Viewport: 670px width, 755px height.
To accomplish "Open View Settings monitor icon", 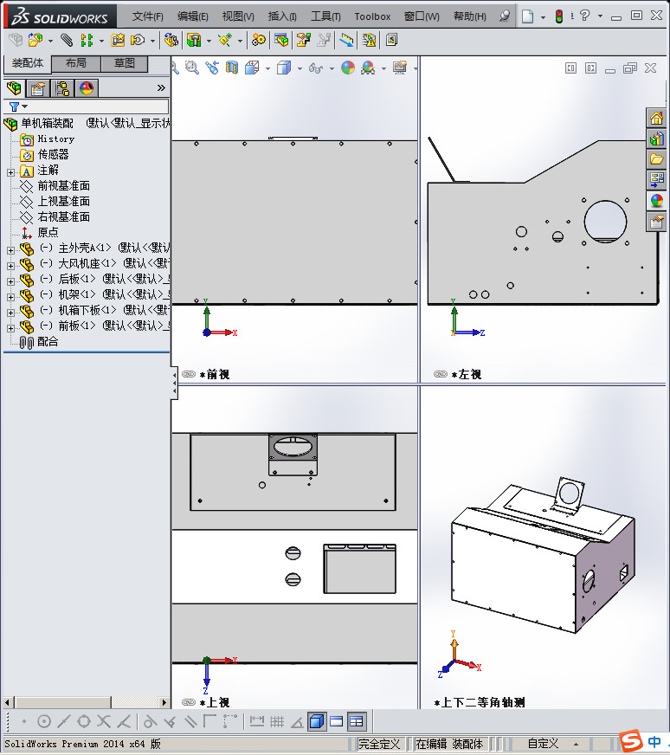I will click(x=400, y=68).
